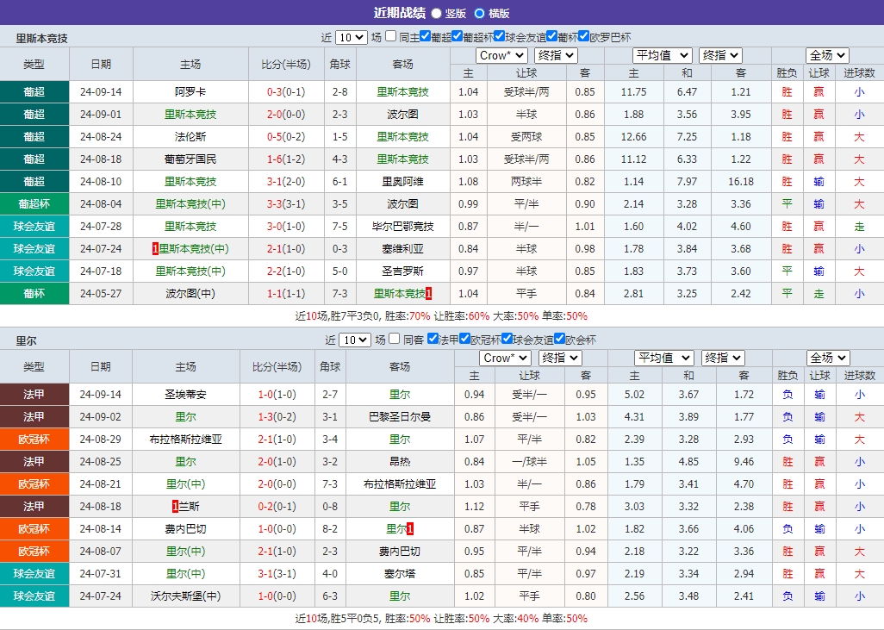Click red card icon beside 里斯本竞技(中) on 24-07-24
The width and height of the screenshot is (884, 630).
point(155,248)
